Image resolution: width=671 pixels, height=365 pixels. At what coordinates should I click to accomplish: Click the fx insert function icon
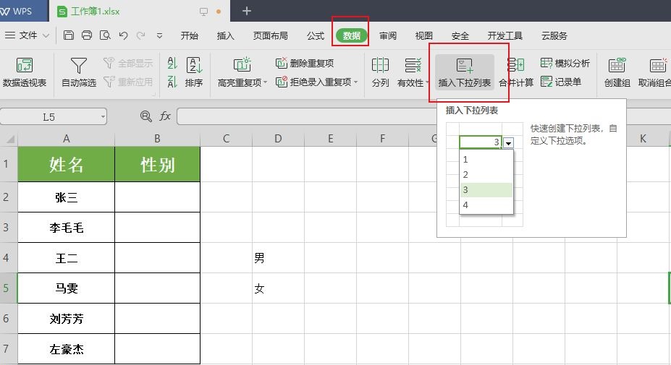[165, 116]
